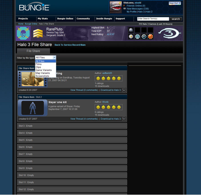The image size is (201, 195).
Task: Expand options arrow for Slot 1 item
Action: click(124, 90)
